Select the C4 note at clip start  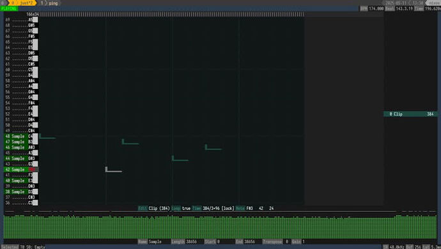[x=47, y=136]
